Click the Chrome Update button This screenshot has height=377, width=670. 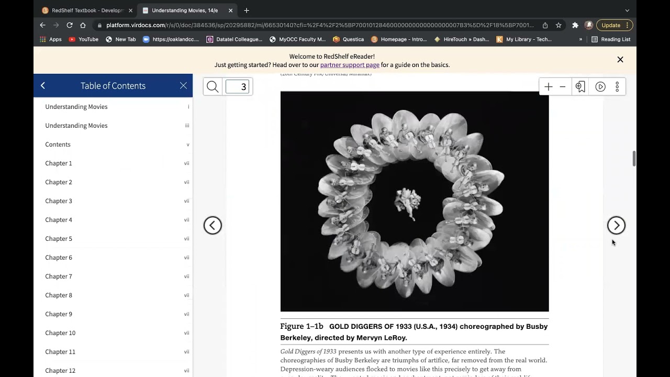615,25
